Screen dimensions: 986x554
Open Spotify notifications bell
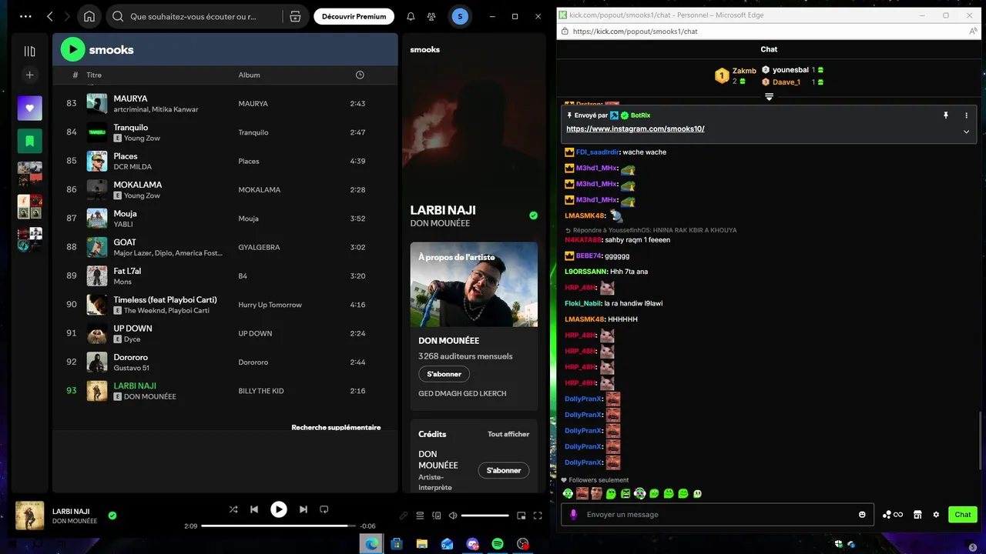(411, 16)
